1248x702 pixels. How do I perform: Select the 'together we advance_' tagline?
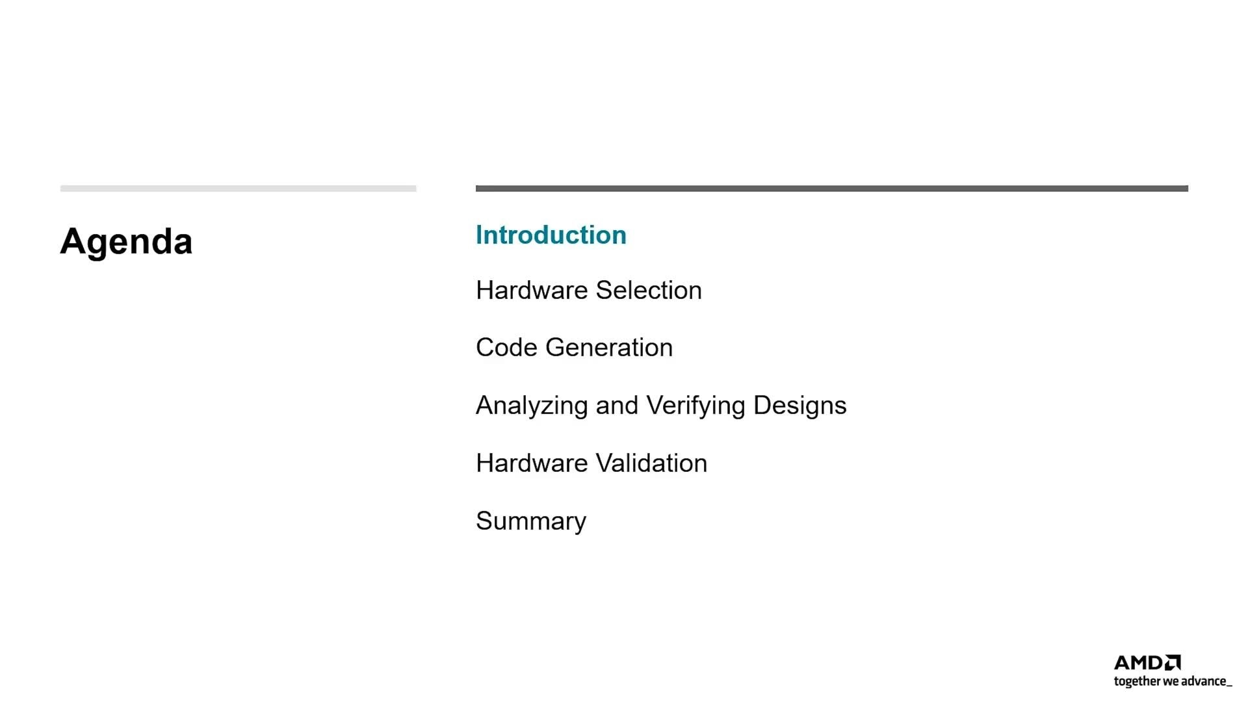pos(1173,681)
